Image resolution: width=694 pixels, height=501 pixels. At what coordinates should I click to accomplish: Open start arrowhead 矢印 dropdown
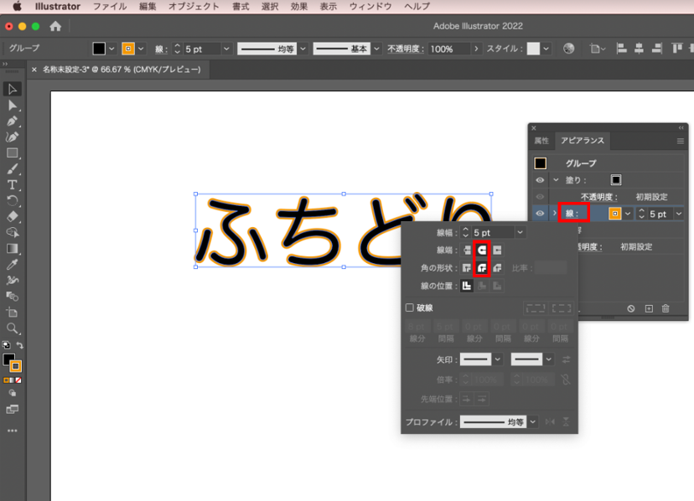point(498,359)
